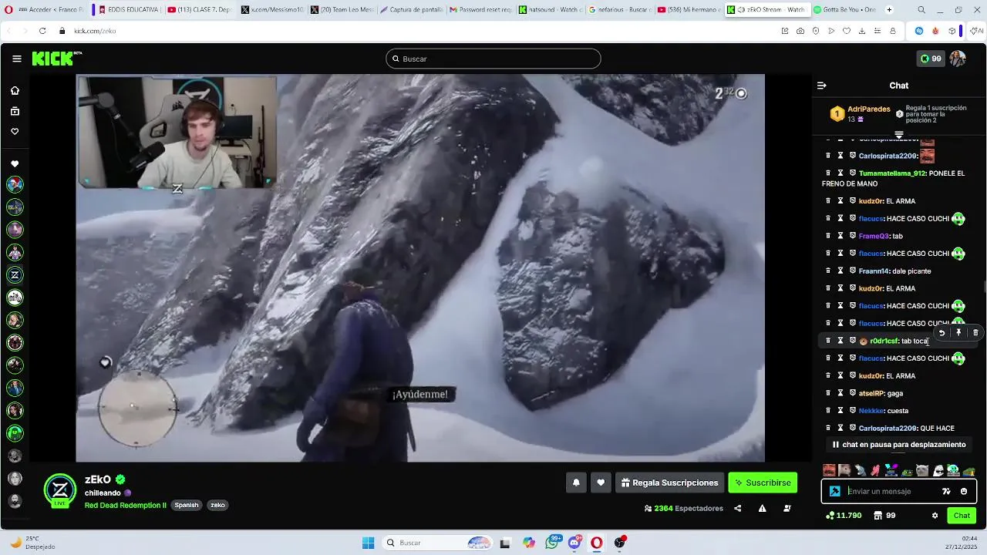Send message with green Chat button

pos(962,516)
